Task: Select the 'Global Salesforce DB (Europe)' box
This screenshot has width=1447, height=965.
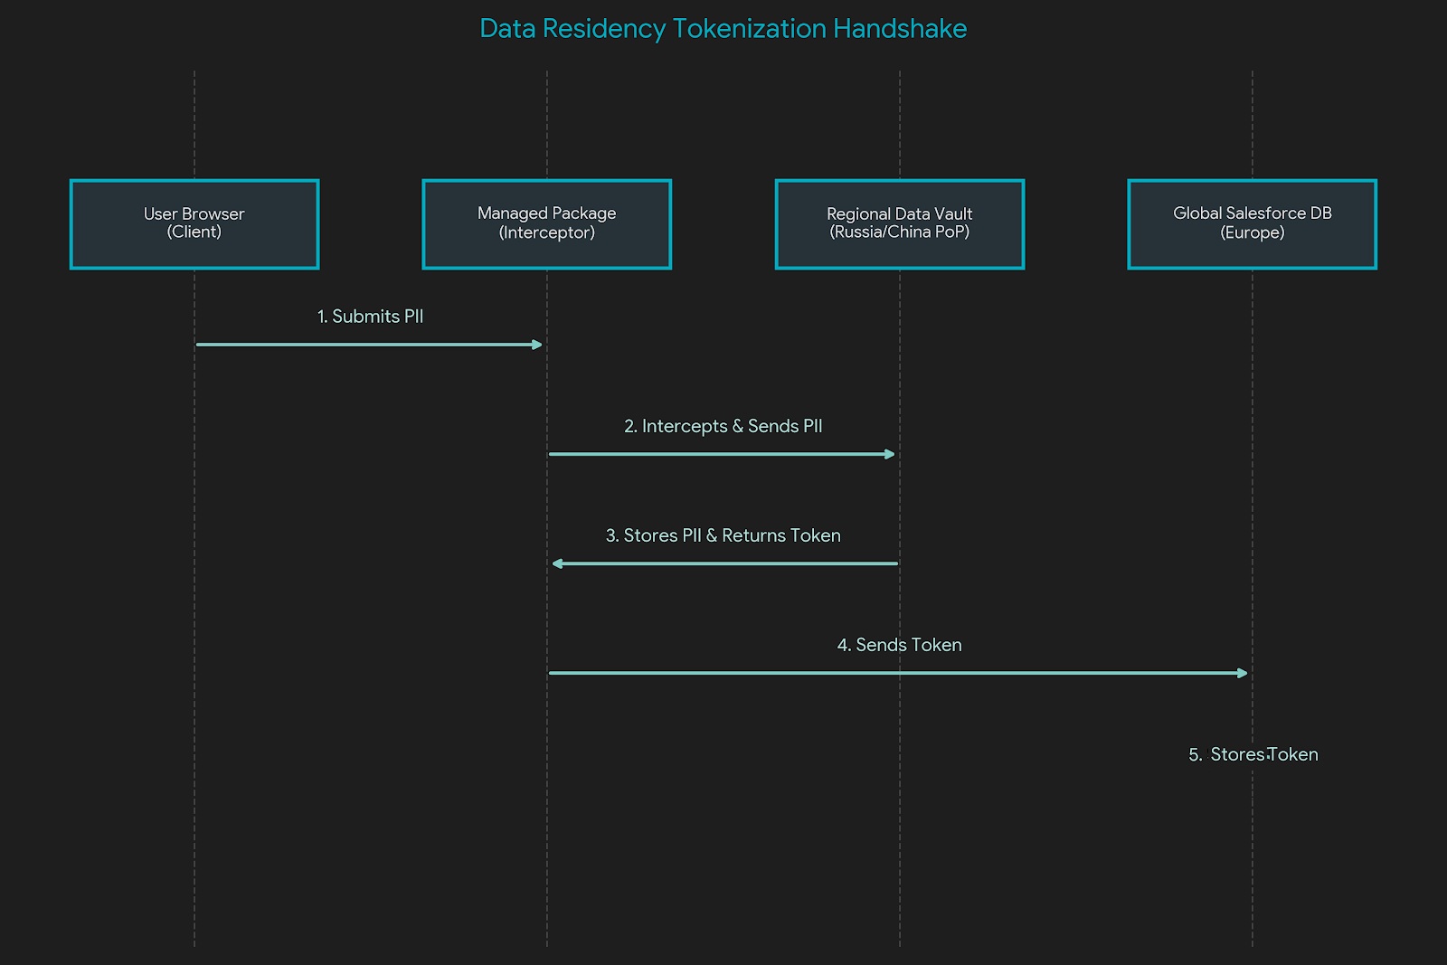Action: click(x=1253, y=224)
